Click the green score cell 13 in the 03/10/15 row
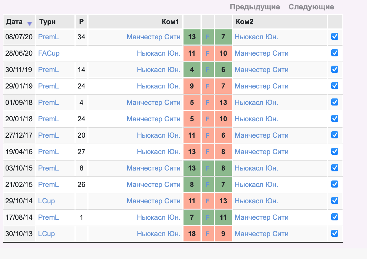Screen dimensions: 367x259 pos(192,168)
